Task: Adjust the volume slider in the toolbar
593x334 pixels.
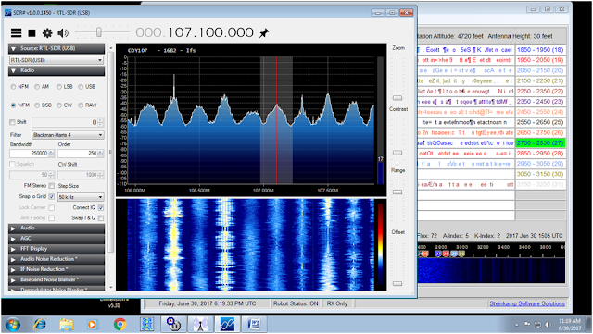Action: [x=99, y=32]
